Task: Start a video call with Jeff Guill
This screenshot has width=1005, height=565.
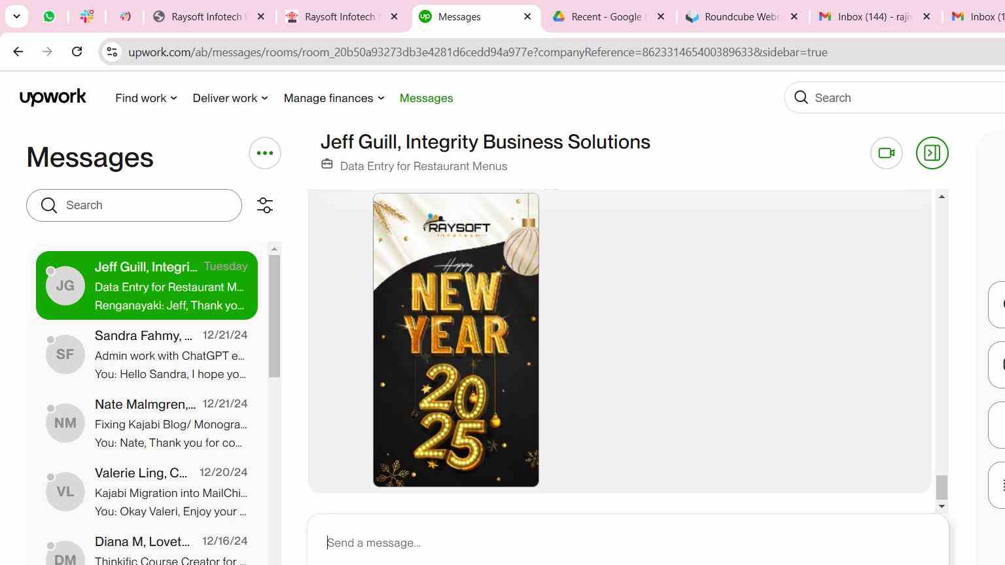Action: (x=887, y=153)
